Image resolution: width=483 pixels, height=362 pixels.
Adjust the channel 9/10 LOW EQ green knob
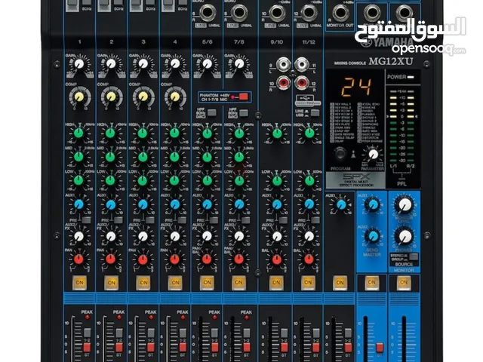click(x=277, y=181)
